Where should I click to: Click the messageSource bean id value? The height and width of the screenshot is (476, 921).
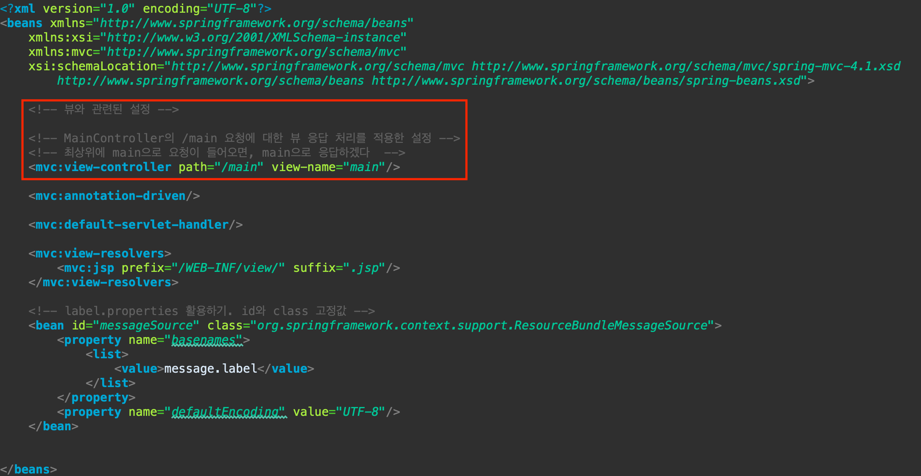(x=146, y=326)
